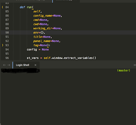Click the '(master)' branch label in terminal

coord(123,70)
